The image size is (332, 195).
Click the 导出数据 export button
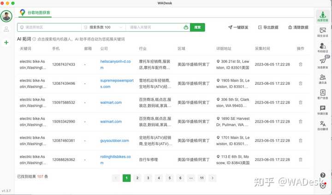[268, 27]
